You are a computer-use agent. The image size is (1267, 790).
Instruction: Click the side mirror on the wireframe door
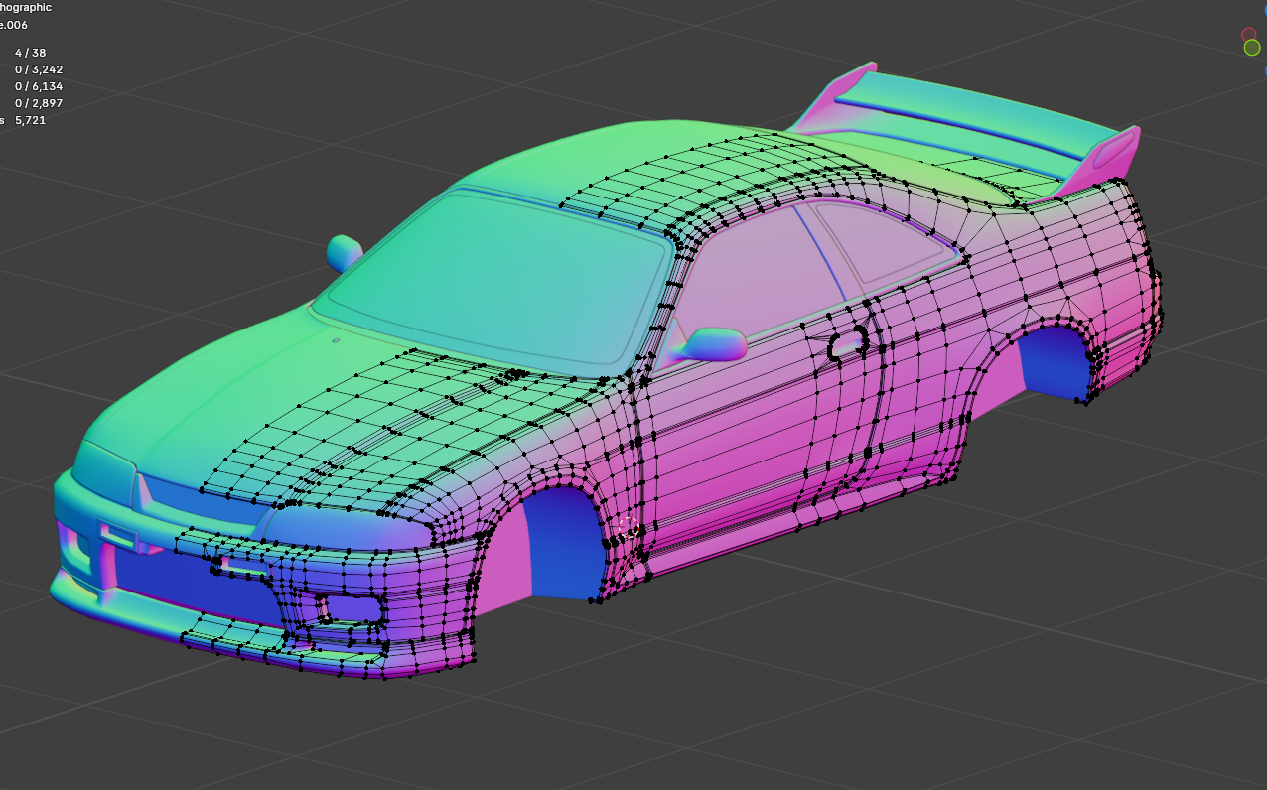[x=715, y=343]
